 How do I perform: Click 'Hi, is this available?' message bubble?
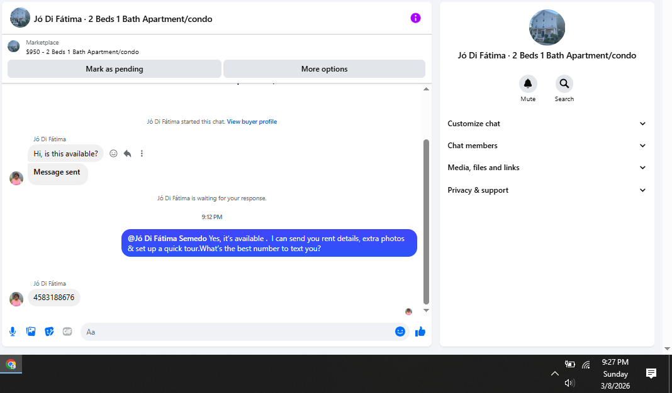[x=65, y=154]
